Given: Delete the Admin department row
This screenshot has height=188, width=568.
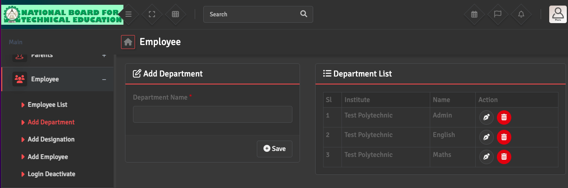Looking at the screenshot, I should [504, 117].
